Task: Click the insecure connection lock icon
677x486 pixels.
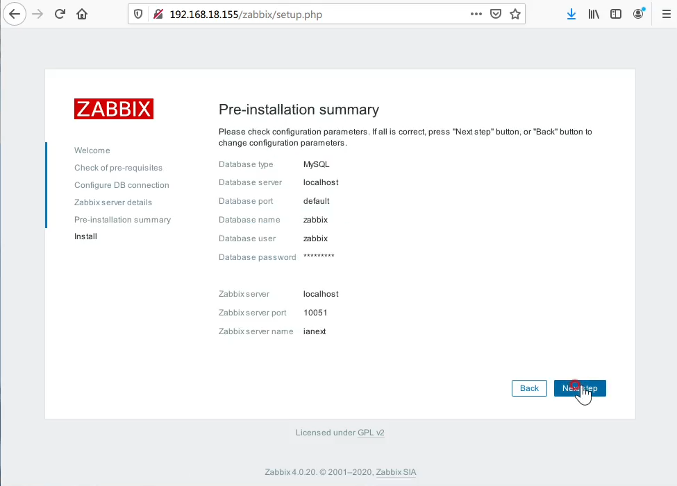Action: pos(158,15)
